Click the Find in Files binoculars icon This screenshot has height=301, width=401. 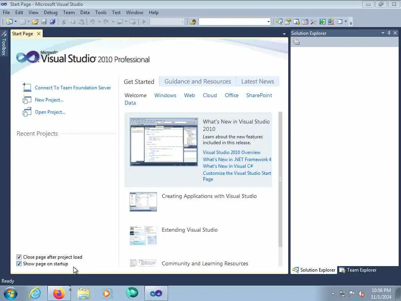click(x=193, y=22)
